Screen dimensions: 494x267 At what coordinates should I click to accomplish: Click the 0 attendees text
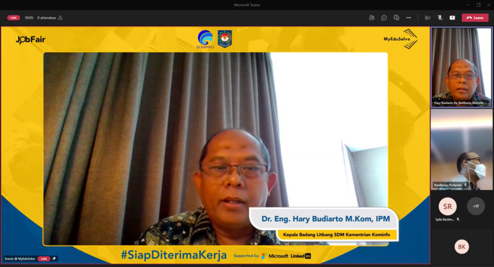[47, 18]
